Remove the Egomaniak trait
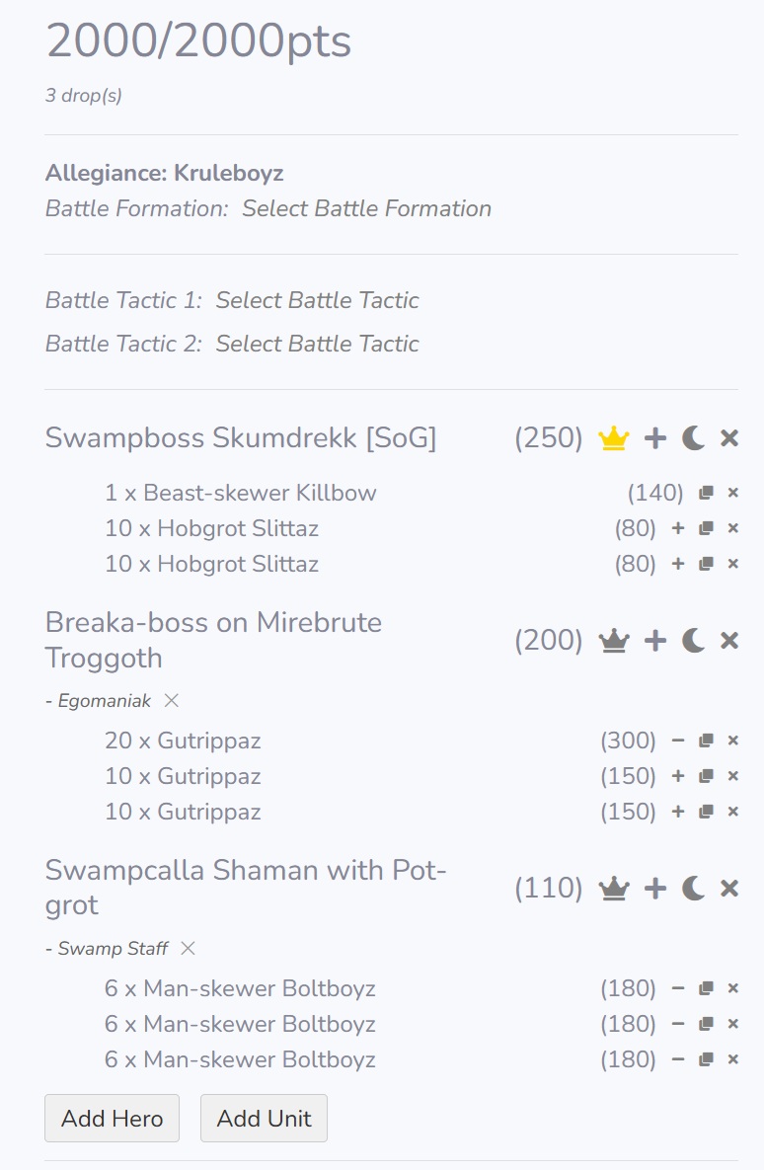Screen dimensions: 764x1170 172,700
